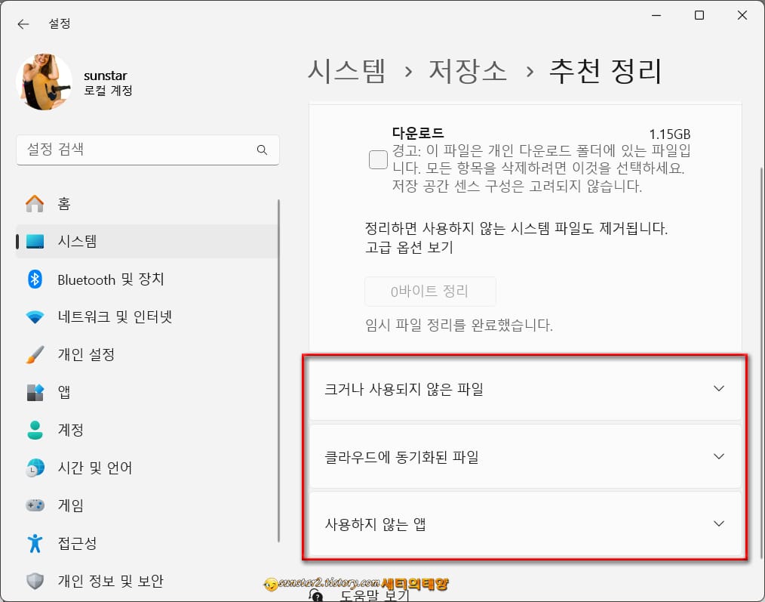Click the 네트워크 및 인터넷 globe icon

tap(33, 316)
